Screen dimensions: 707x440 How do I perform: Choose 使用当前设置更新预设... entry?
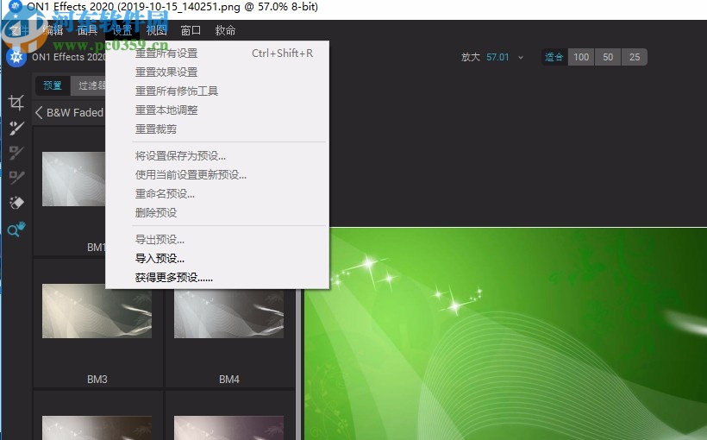point(217,175)
